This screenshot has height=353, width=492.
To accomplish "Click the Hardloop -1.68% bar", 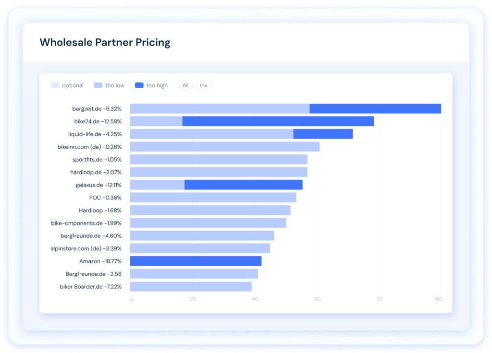I will point(210,210).
